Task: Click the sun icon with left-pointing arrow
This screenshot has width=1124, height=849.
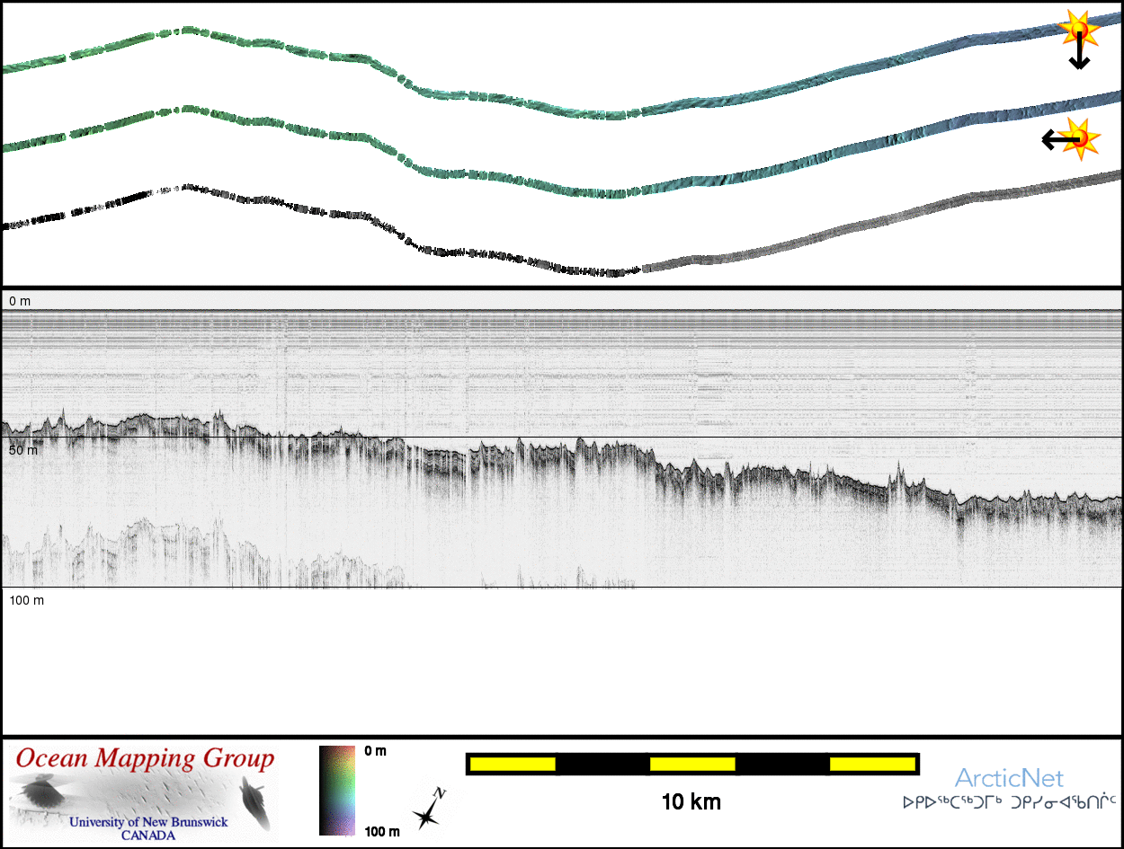Action: (1082, 138)
